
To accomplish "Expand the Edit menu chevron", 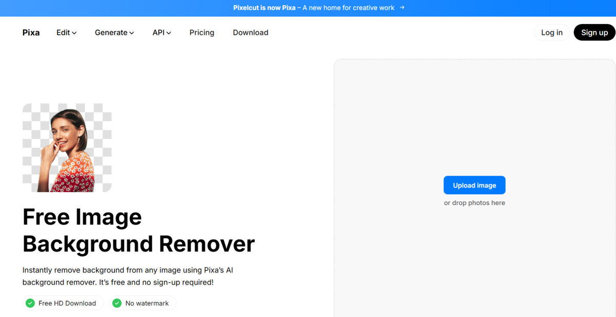I will (74, 33).
